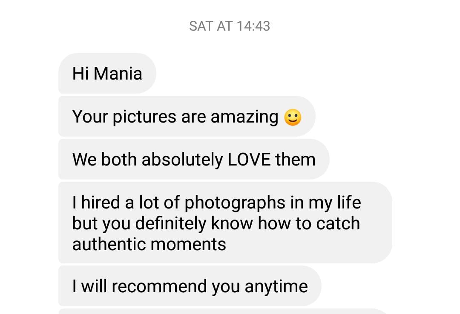Click the "SAT AT 14:43" timestamp
460x314 pixels.
pos(230,26)
